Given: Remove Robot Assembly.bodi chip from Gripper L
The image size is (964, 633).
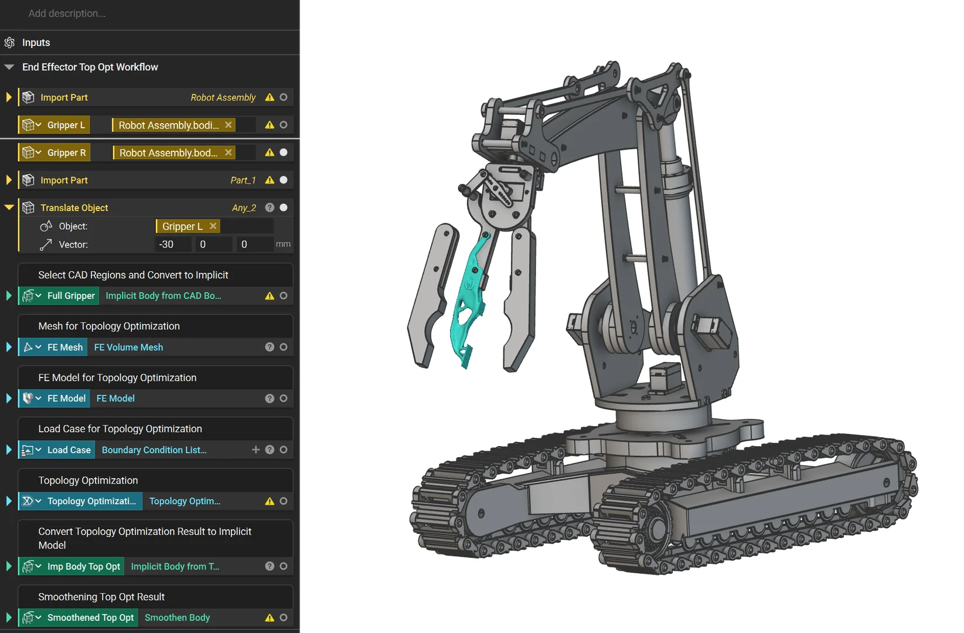Looking at the screenshot, I should (229, 125).
